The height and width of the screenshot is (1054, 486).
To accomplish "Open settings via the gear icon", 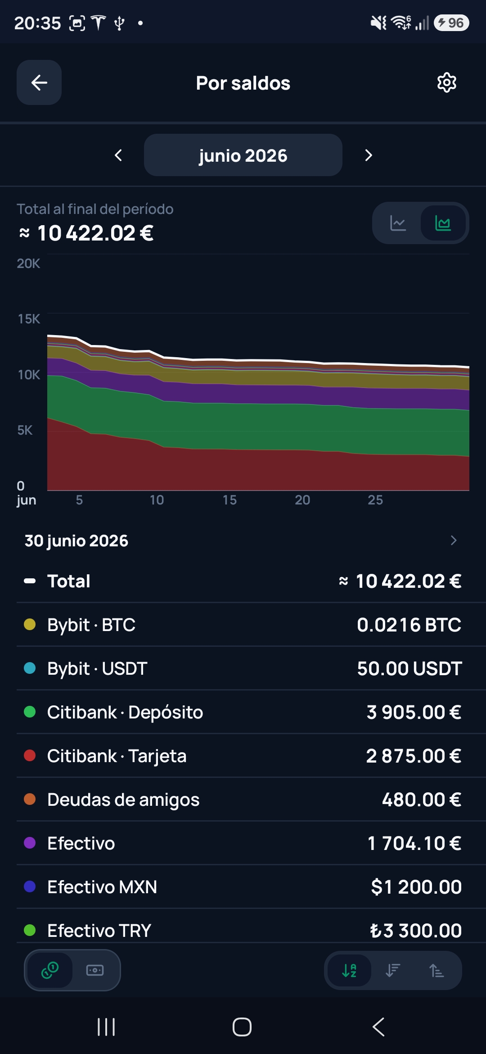I will click(447, 82).
